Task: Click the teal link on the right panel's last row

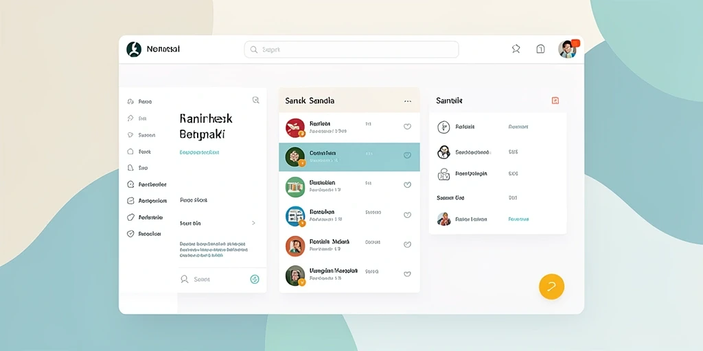Action: coord(518,219)
